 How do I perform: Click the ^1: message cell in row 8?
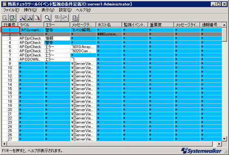pyautogui.click(x=83, y=59)
